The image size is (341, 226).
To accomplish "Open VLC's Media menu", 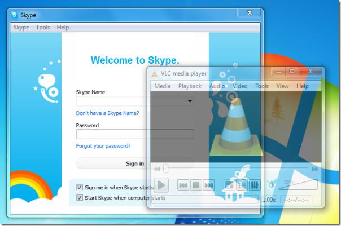I will tap(163, 86).
